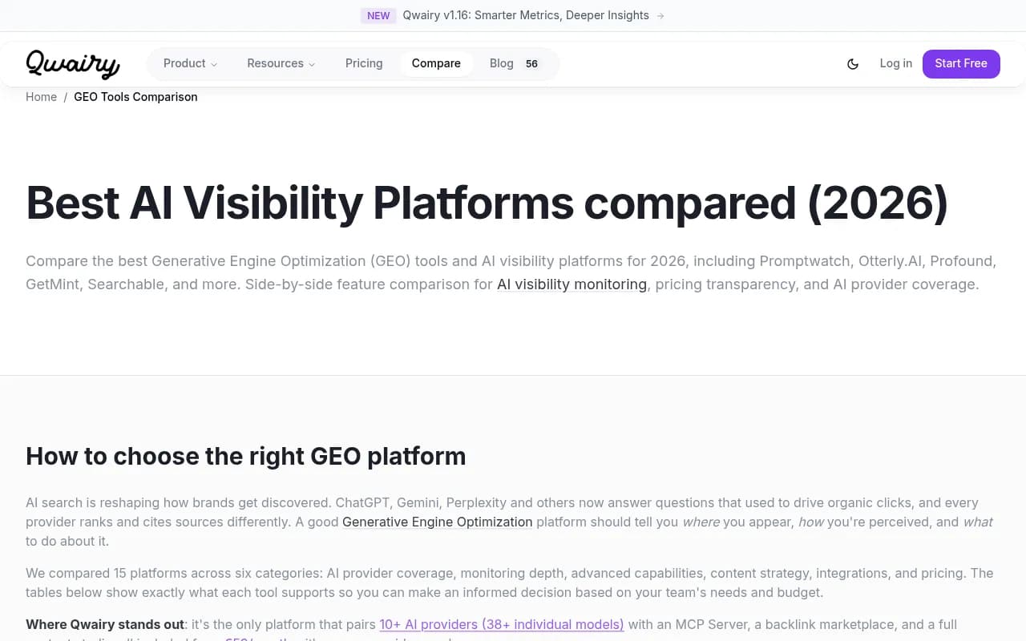Viewport: 1026px width, 641px height.
Task: Click the Qwairy logo
Action: (x=72, y=64)
